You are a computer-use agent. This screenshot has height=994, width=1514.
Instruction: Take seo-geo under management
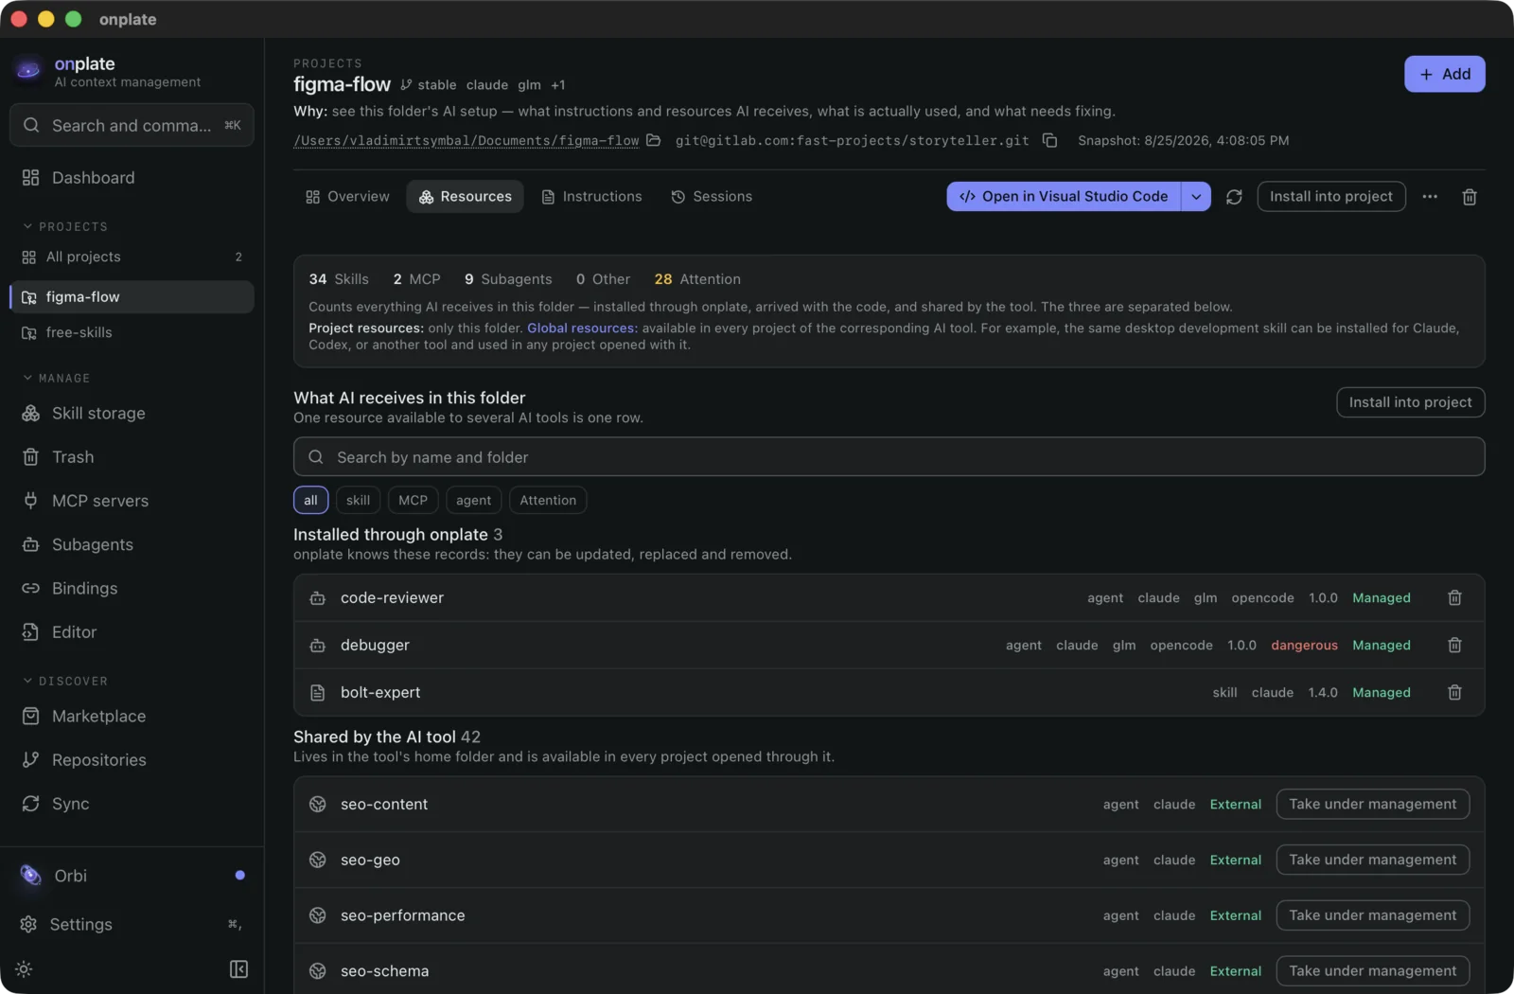click(x=1373, y=861)
